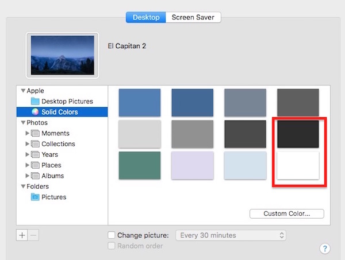Image resolution: width=345 pixels, height=260 pixels.
Task: Collapse the Apple section disclosure triangle
Action: [23, 91]
